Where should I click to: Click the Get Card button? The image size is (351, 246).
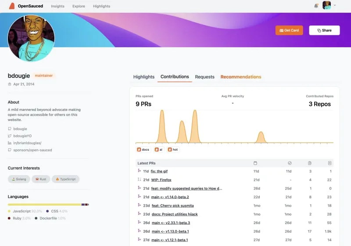289,30
